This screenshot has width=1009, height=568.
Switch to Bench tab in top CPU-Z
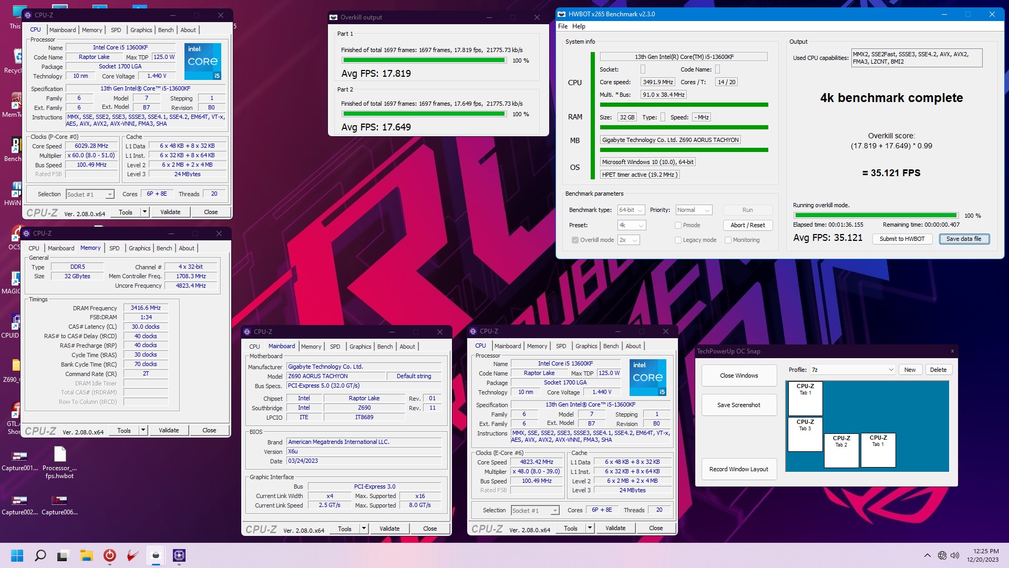(x=166, y=30)
